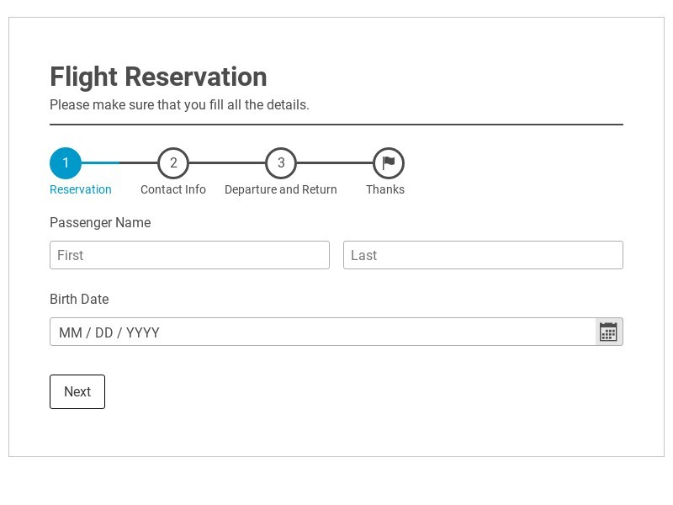Click connector line between step 3 and flag
673x505 pixels.
point(335,162)
